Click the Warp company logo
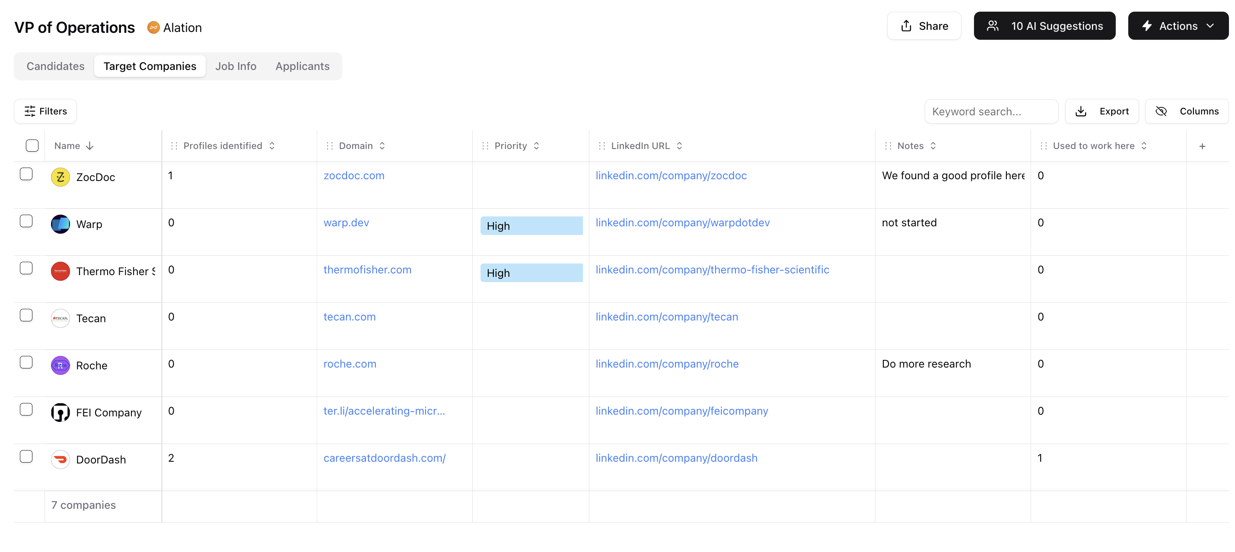Image resolution: width=1235 pixels, height=552 pixels. pos(60,224)
